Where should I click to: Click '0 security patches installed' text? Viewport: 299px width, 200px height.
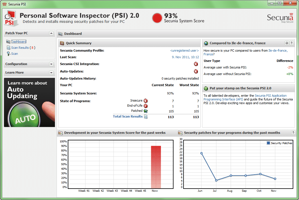coord(180,78)
